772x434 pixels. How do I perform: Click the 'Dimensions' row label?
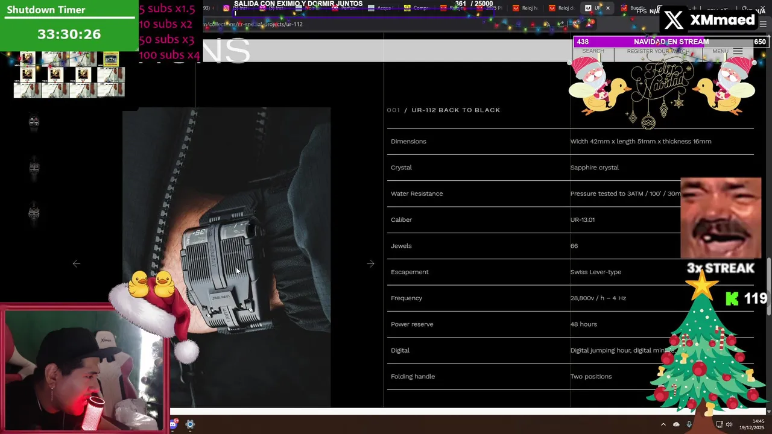coord(408,141)
